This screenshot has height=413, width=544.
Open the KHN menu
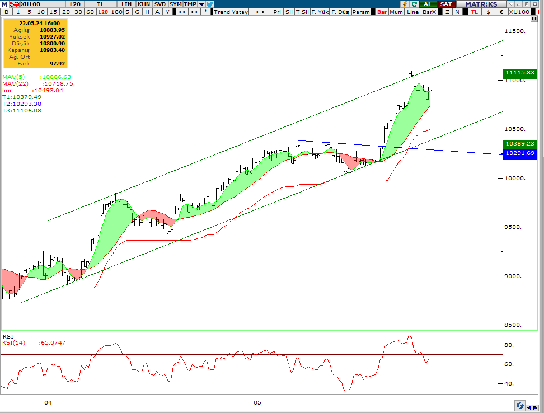[144, 4]
